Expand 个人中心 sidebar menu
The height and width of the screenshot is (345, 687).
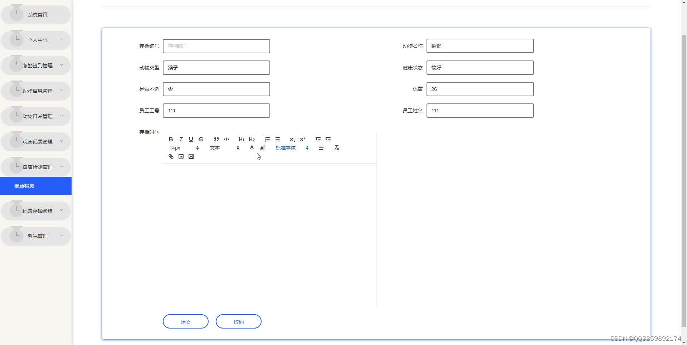coord(36,40)
